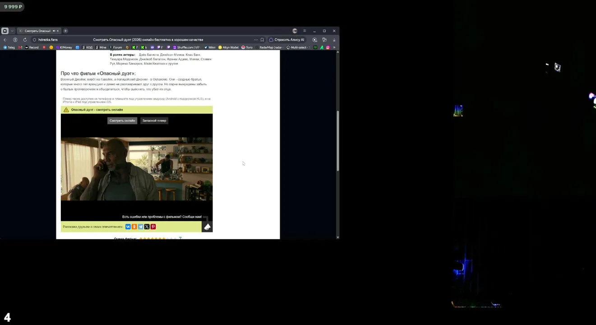Open the Gmail bookmark icon
596x325 pixels.
[20, 47]
